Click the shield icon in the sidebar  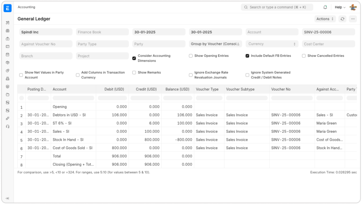(7, 86)
